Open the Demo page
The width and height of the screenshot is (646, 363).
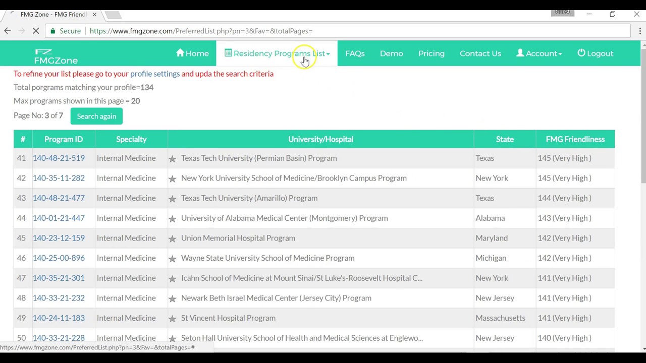[391, 53]
